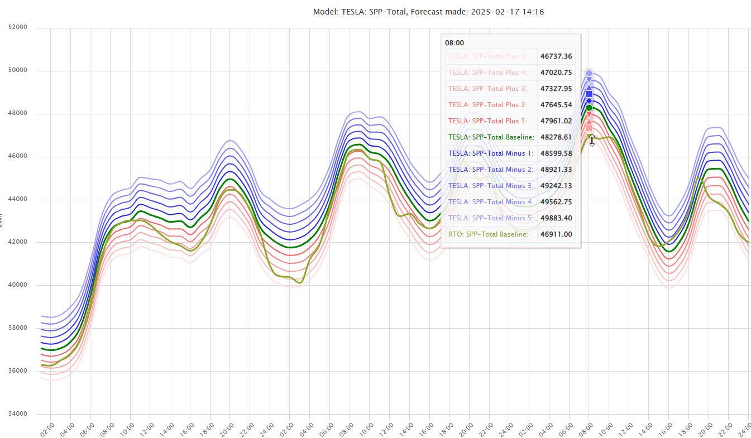Select tooltip label 'TESLA: SPP-Total Plus 3'
The height and width of the screenshot is (438, 751).
487,89
